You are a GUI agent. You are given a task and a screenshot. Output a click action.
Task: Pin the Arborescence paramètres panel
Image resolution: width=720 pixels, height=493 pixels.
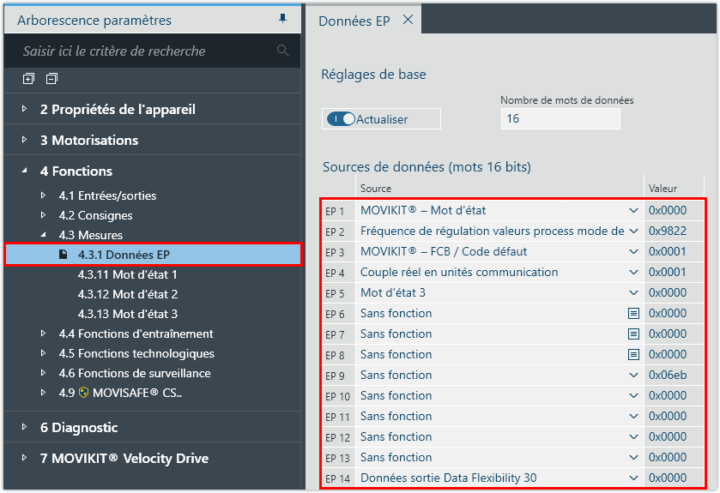[x=283, y=19]
